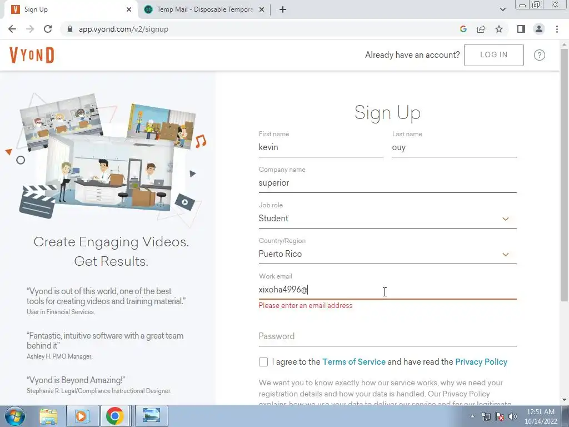Click the First name field

coord(321,147)
